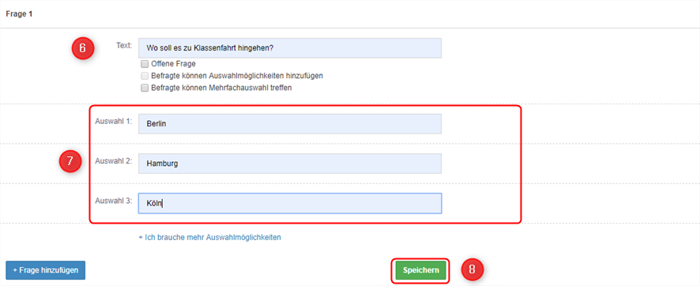Open 'Ich brauche mehr Auswahlmöglichkeiten' link
Screen dimensions: 700x286
coord(210,237)
